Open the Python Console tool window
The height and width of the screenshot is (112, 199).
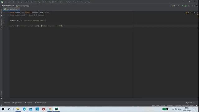tap(41, 103)
